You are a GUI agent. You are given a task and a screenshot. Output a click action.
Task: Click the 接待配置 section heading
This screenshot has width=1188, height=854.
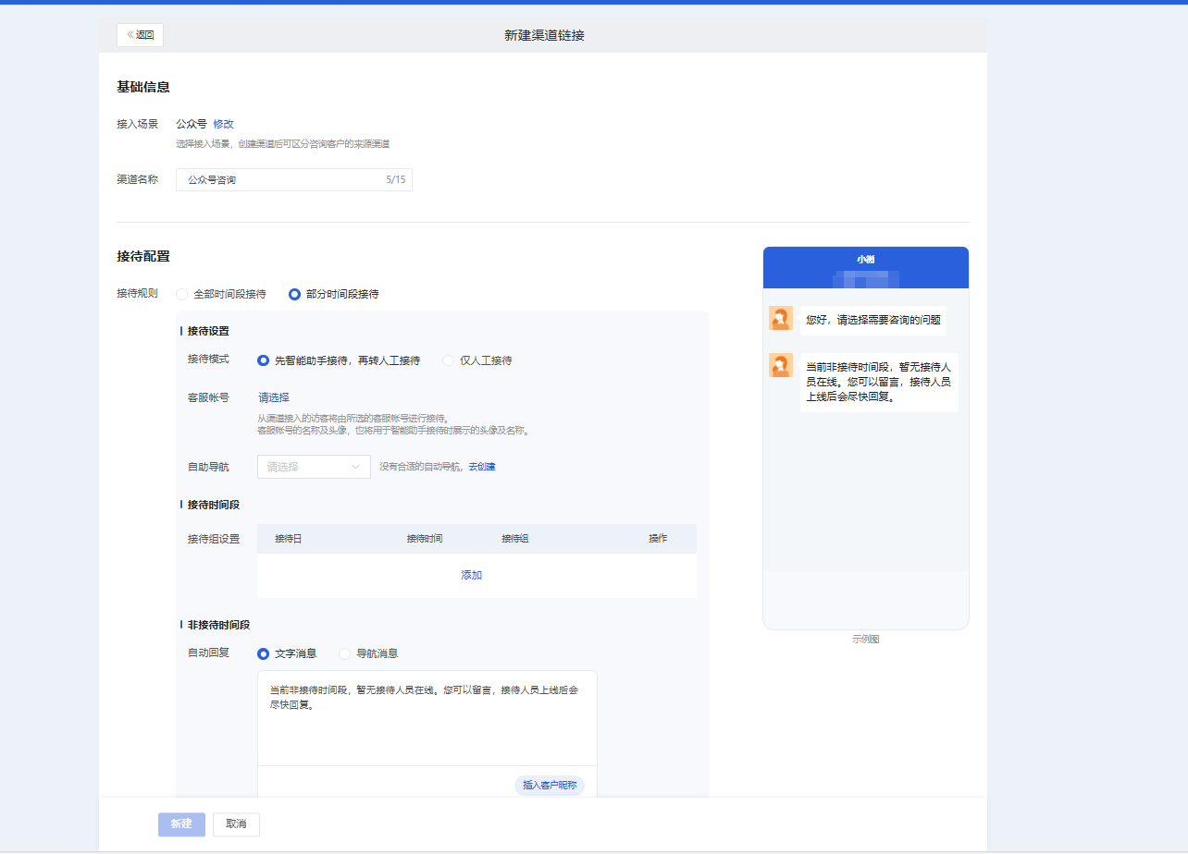click(143, 257)
